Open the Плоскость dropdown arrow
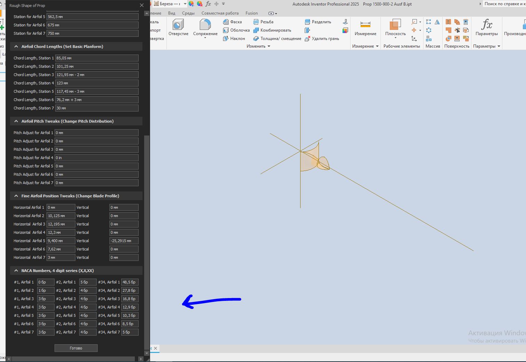The image size is (526, 362). tap(395, 38)
